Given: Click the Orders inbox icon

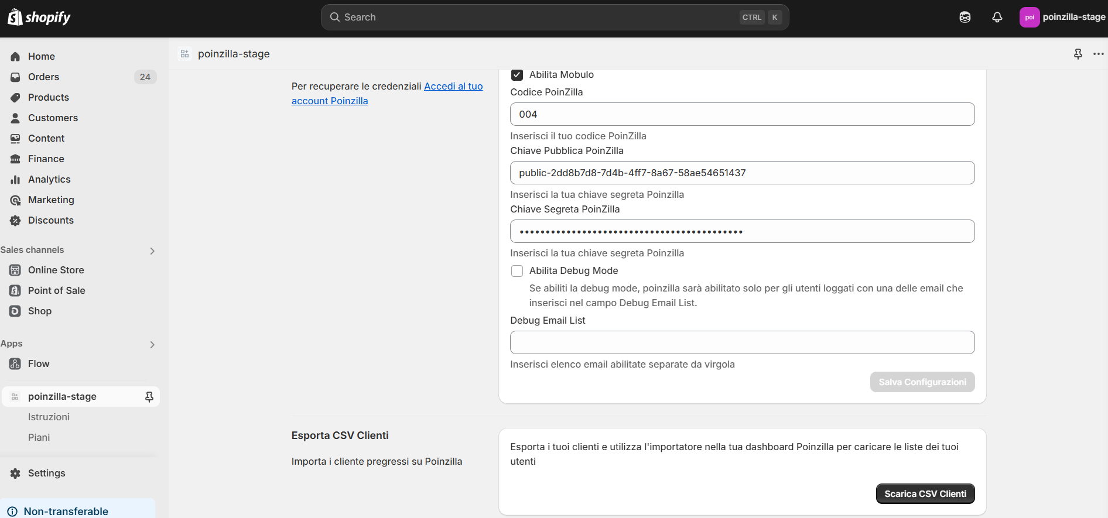Looking at the screenshot, I should pyautogui.click(x=15, y=77).
